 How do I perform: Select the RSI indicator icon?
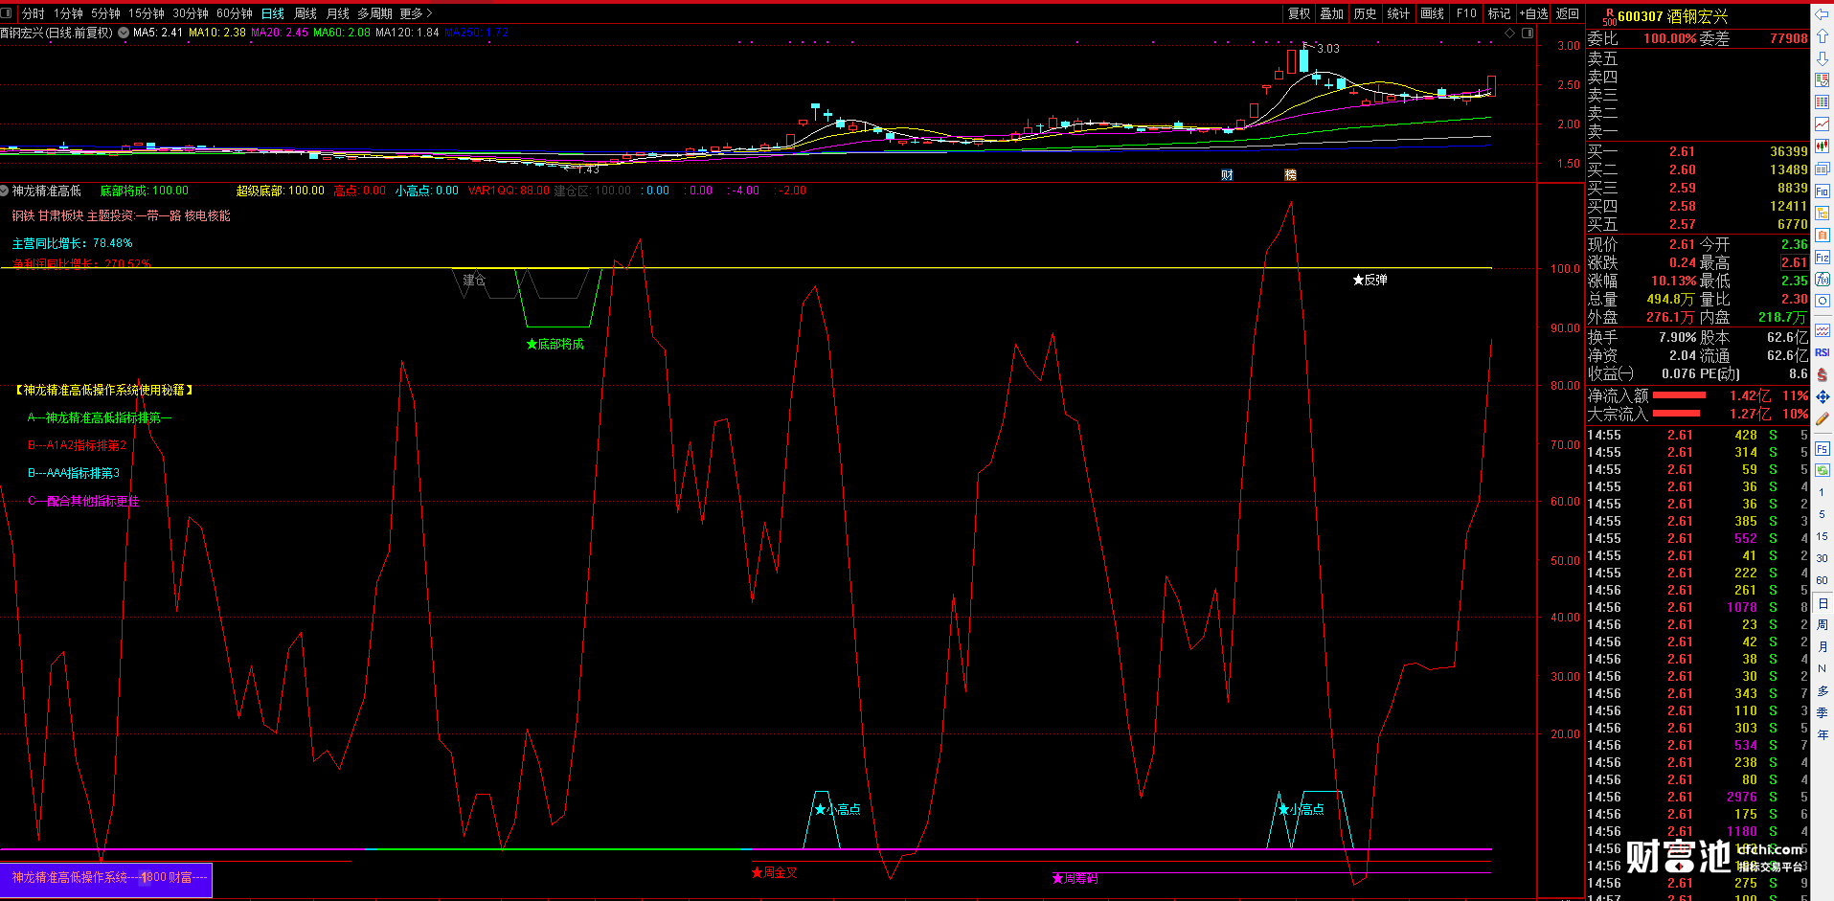click(x=1822, y=352)
